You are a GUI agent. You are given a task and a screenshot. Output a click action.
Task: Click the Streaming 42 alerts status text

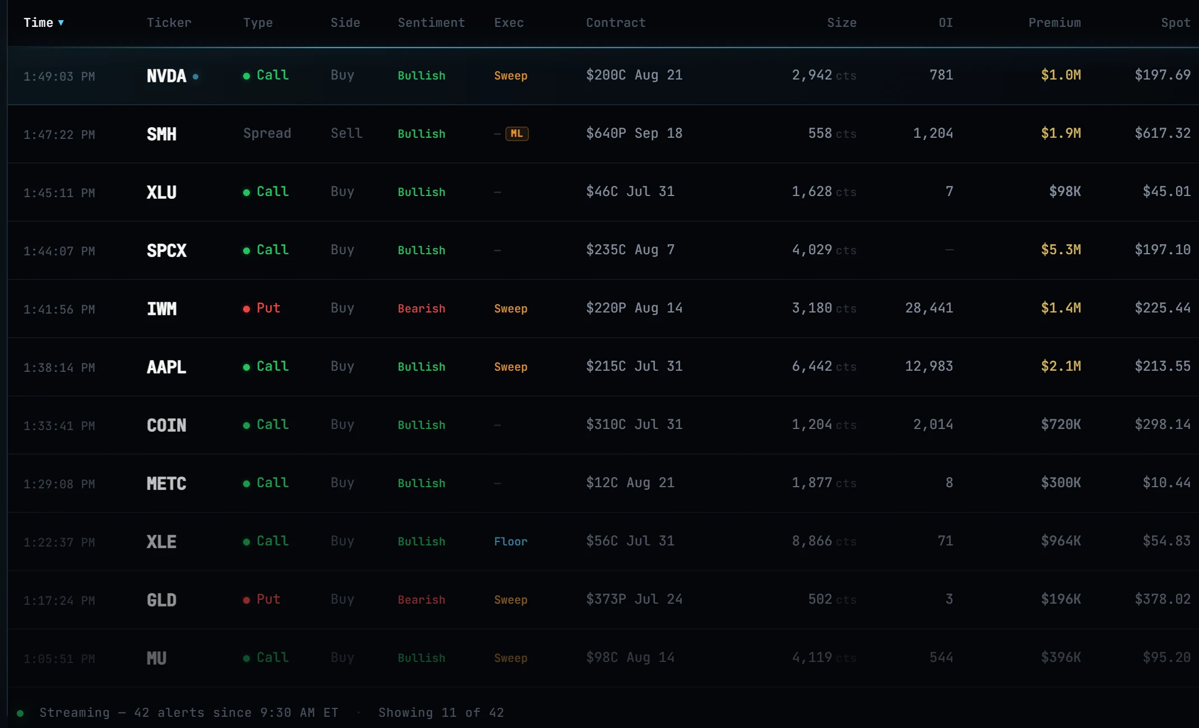(189, 712)
